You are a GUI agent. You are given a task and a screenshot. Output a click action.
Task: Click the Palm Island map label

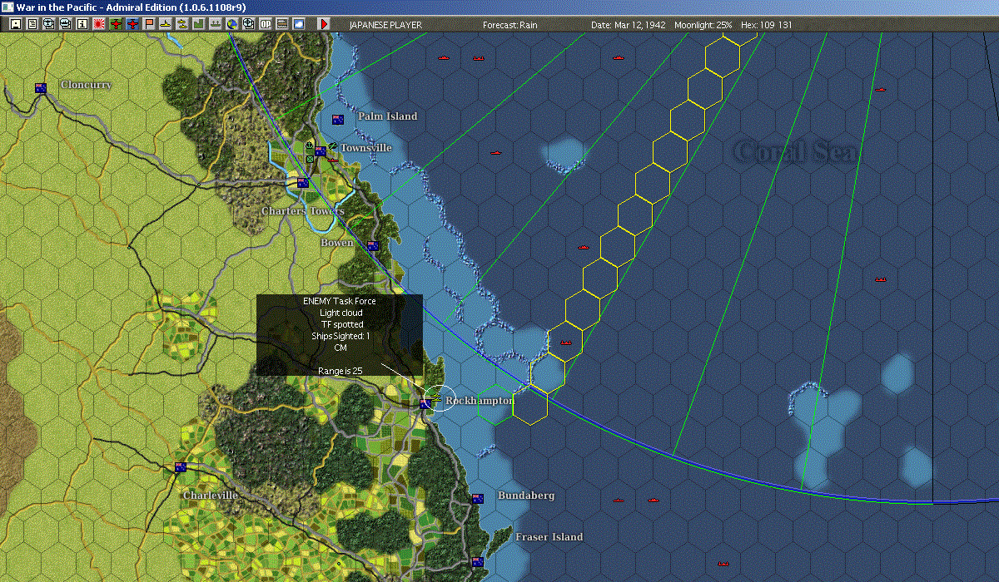[388, 116]
